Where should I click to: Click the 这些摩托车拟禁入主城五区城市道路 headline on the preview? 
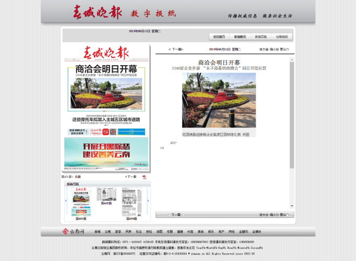click(x=106, y=119)
